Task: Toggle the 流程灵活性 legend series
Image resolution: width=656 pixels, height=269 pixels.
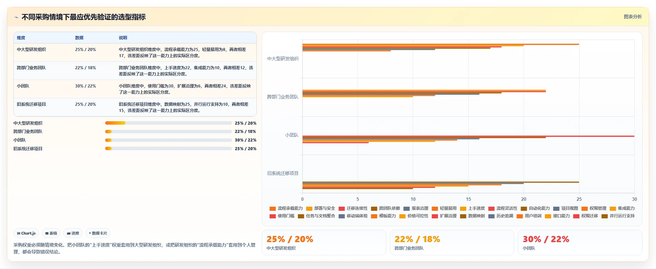Action: click(x=503, y=208)
